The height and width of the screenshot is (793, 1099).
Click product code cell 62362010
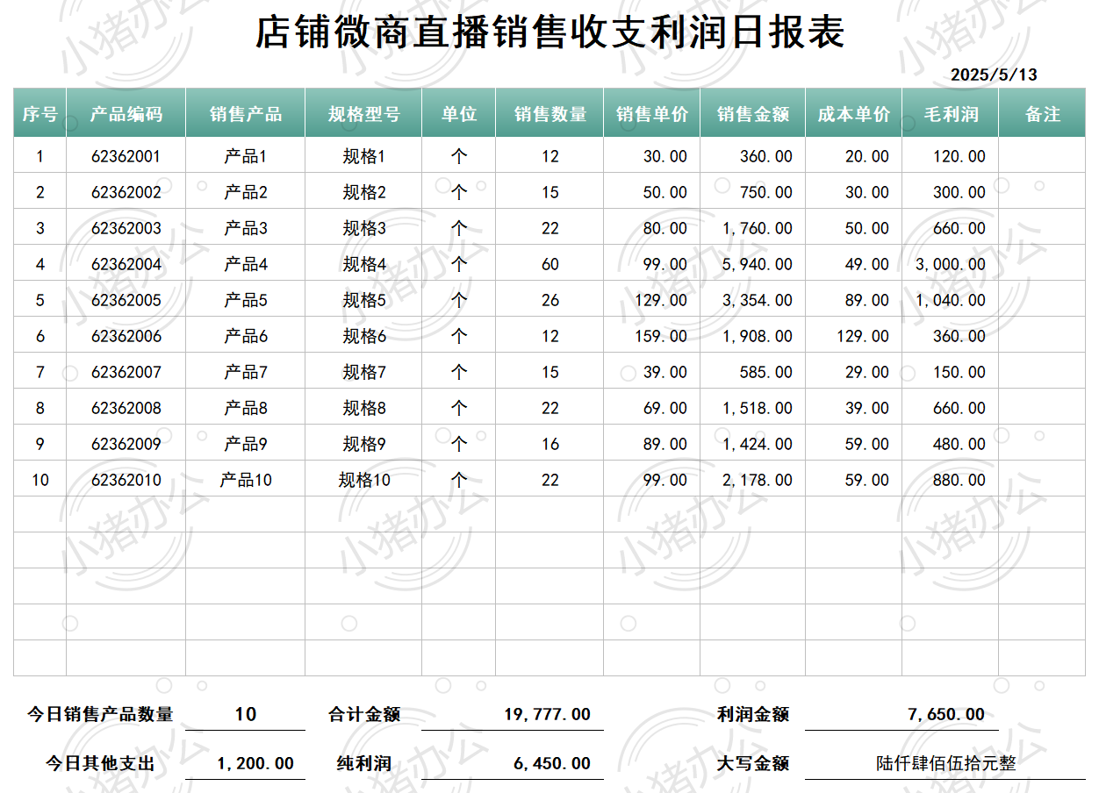click(126, 480)
